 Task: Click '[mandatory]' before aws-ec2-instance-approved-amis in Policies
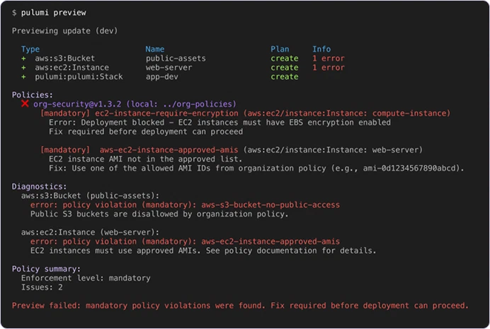click(65, 150)
